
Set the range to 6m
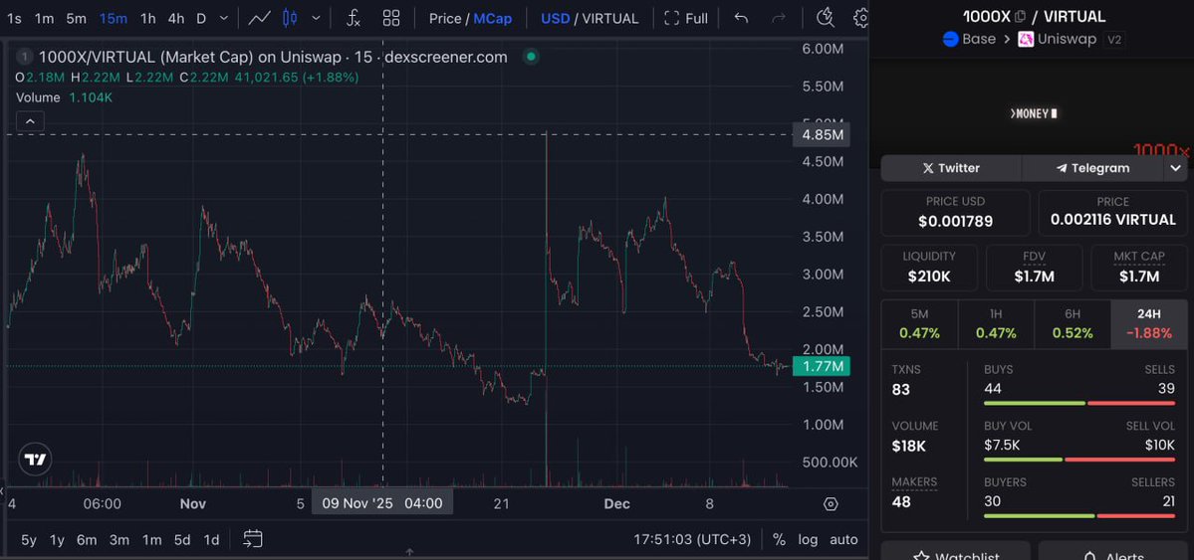[87, 539]
